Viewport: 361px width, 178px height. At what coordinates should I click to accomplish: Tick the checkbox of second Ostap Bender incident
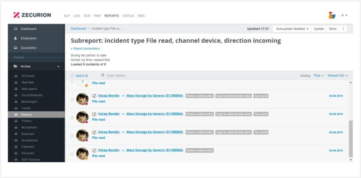pyautogui.click(x=72, y=118)
